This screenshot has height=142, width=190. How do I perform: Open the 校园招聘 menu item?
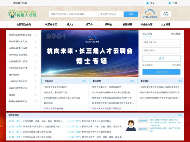click(x=127, y=25)
